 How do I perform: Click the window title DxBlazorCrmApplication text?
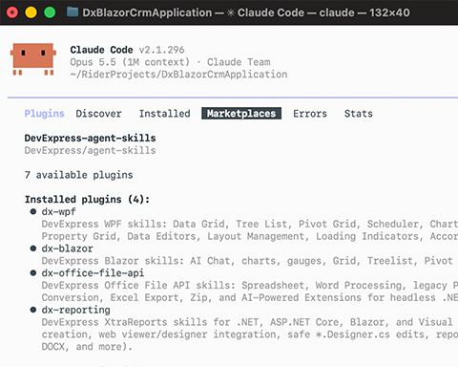[x=147, y=12]
